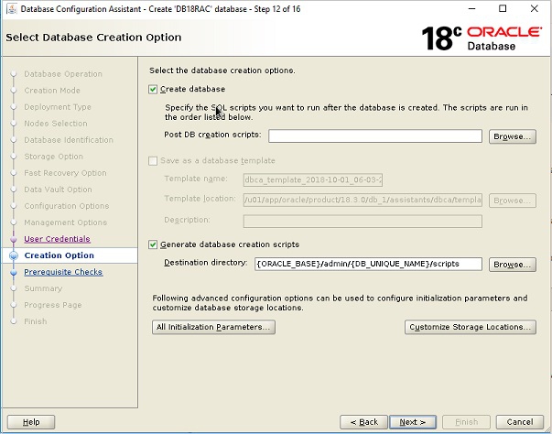Select Finish step in sidebar
This screenshot has height=434, width=552.
35,321
